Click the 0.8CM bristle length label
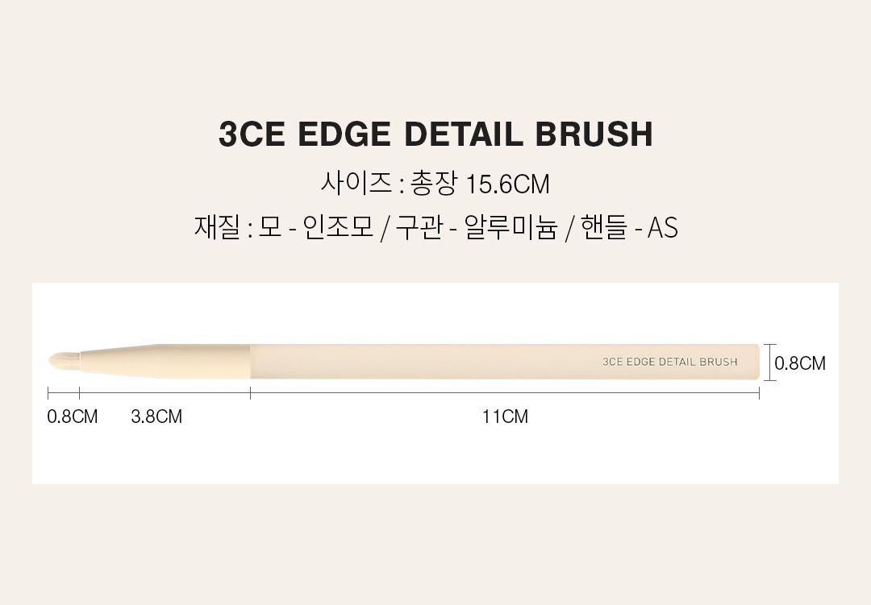 pos(73,416)
